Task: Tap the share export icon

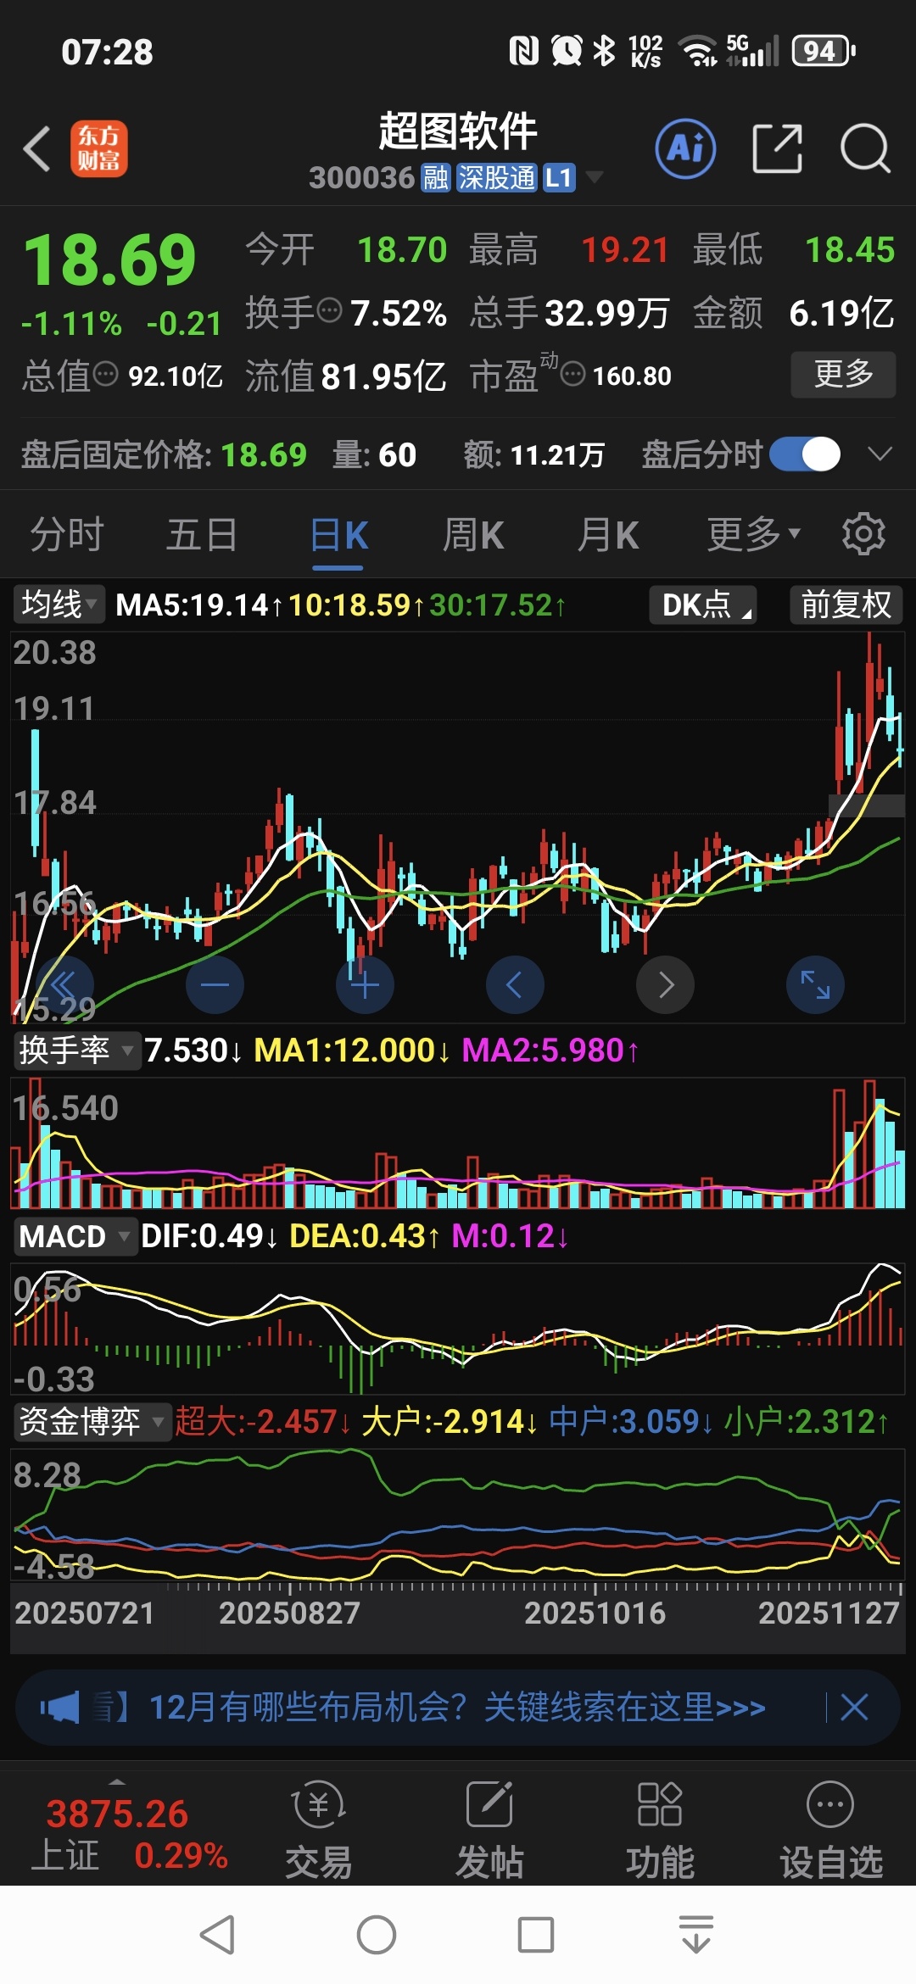Action: pos(778,148)
